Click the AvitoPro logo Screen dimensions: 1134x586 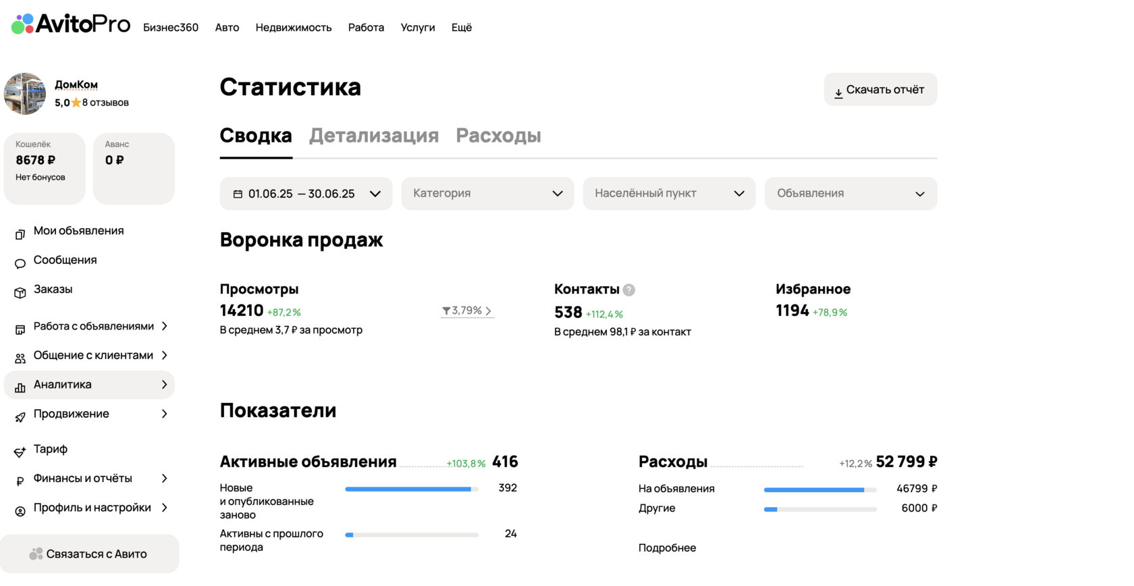pos(71,24)
